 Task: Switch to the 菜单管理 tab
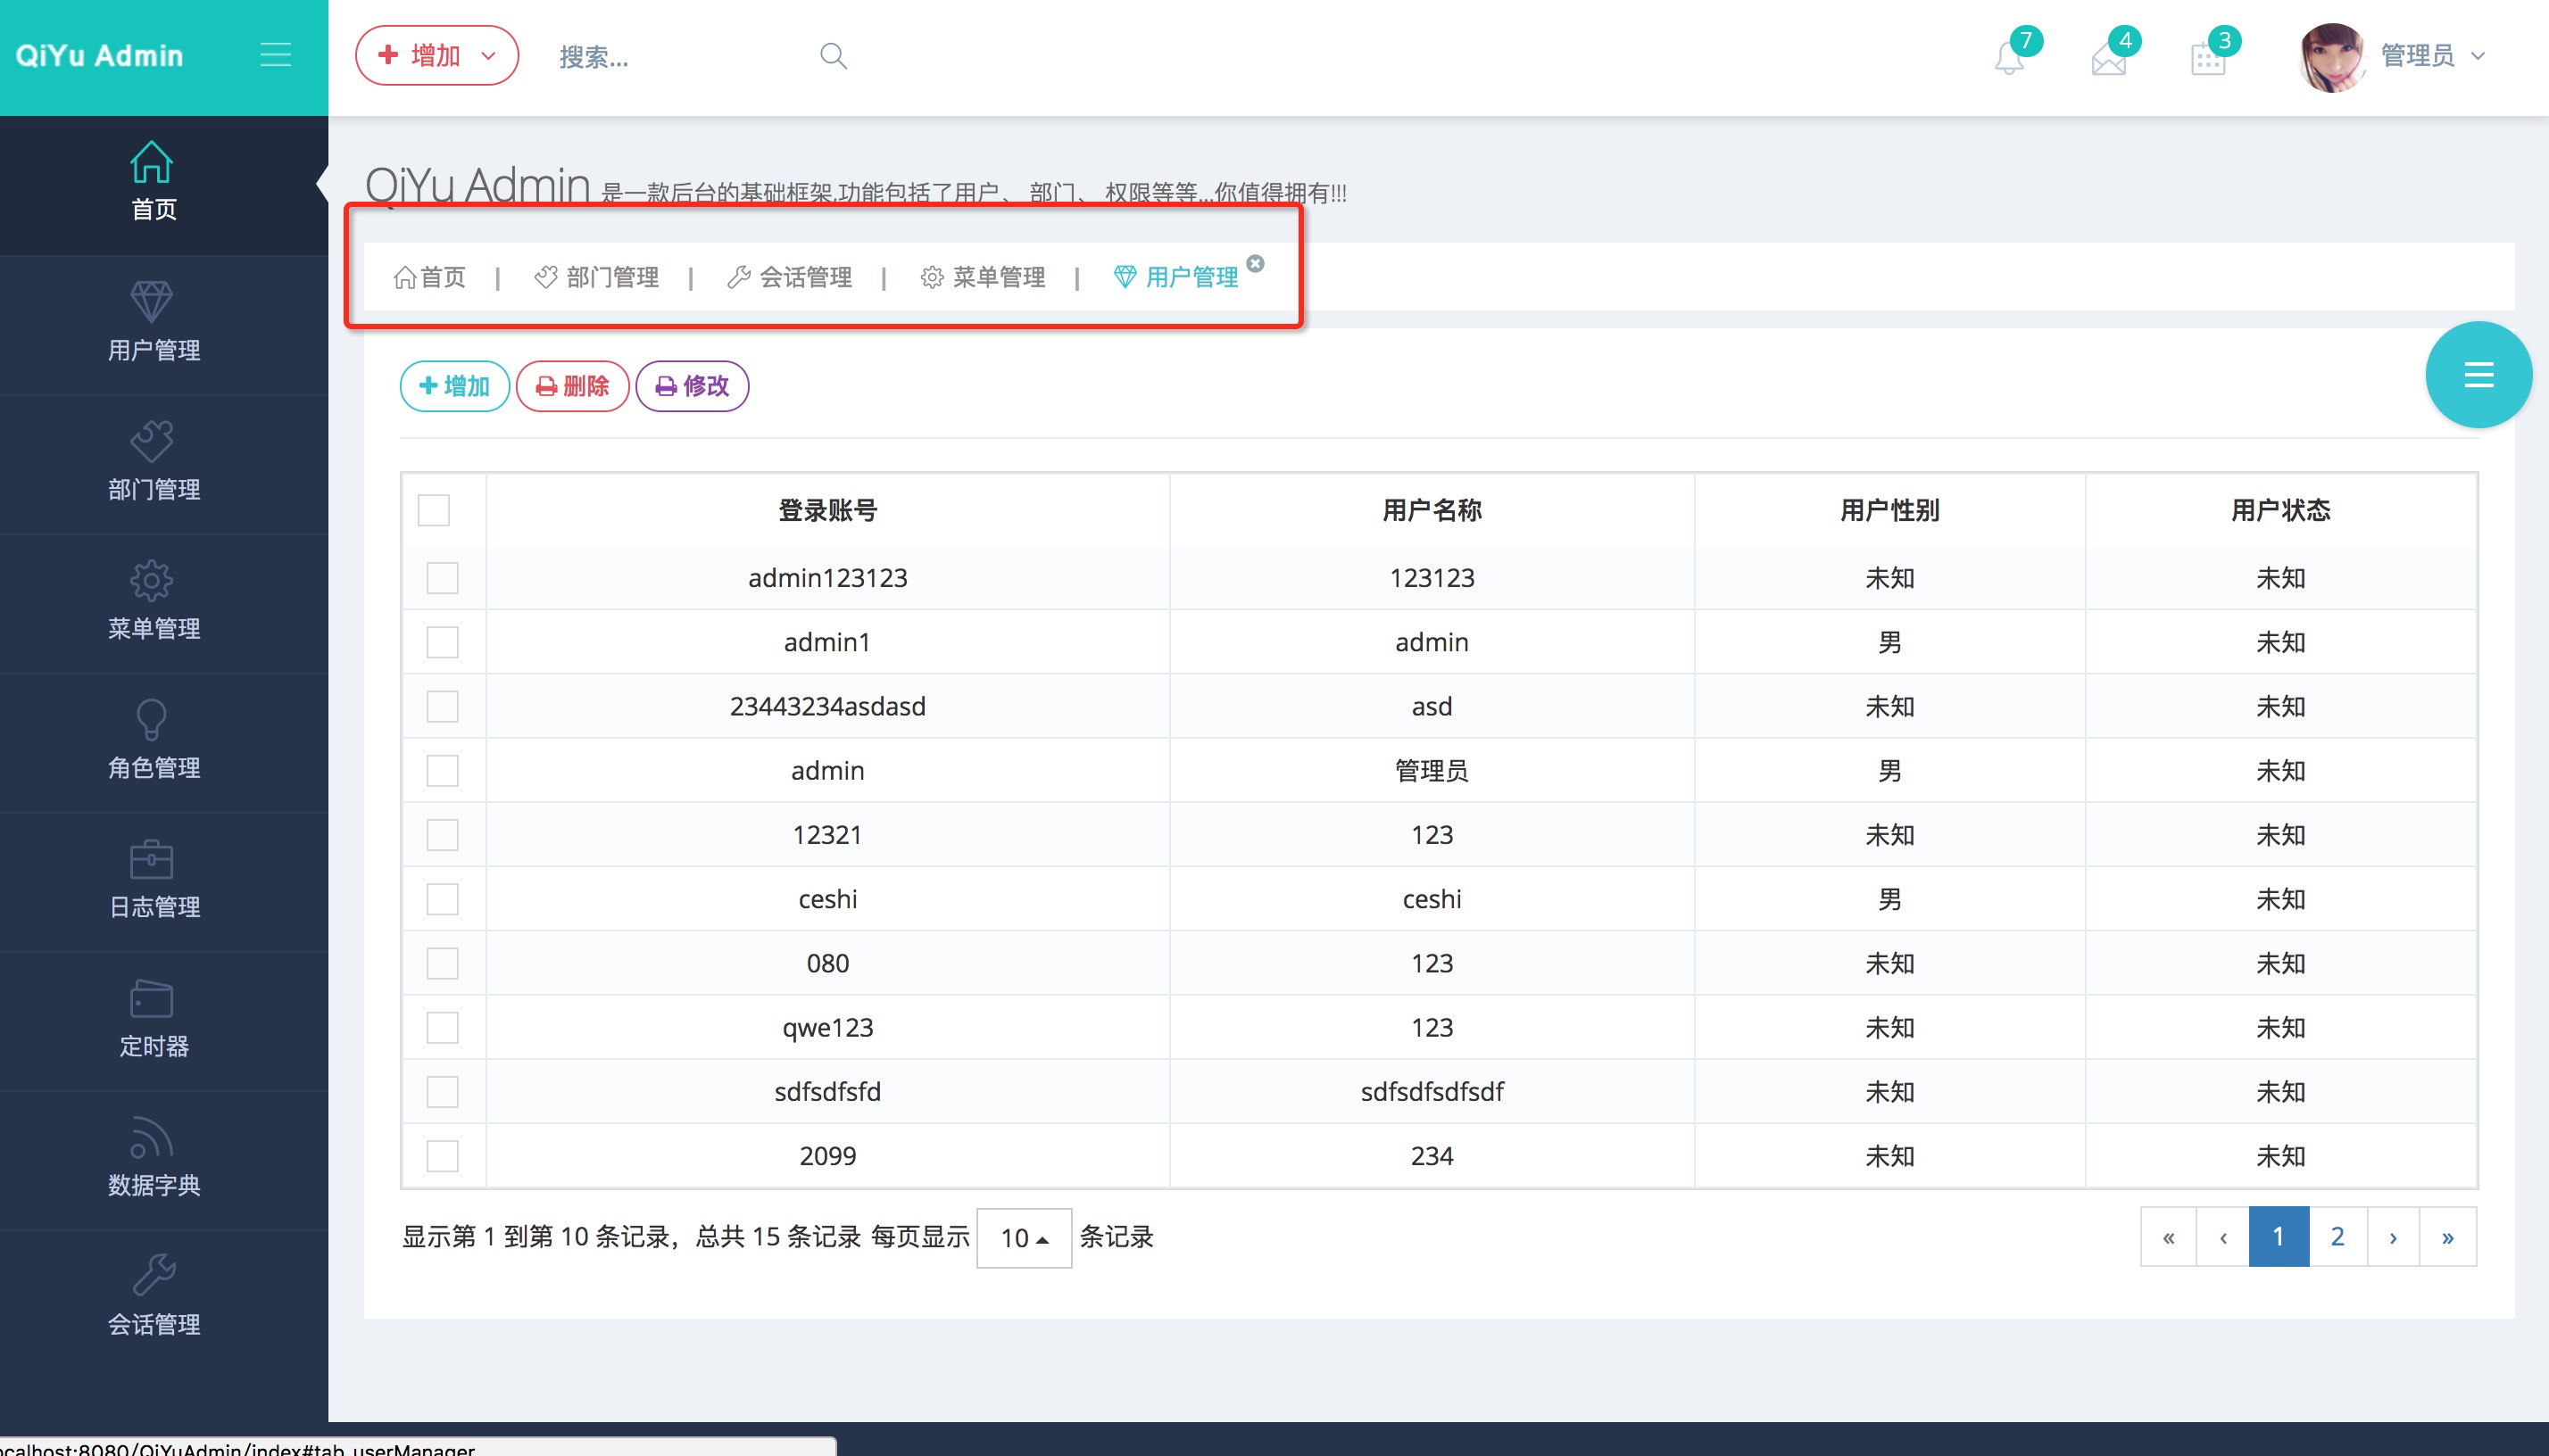[984, 277]
